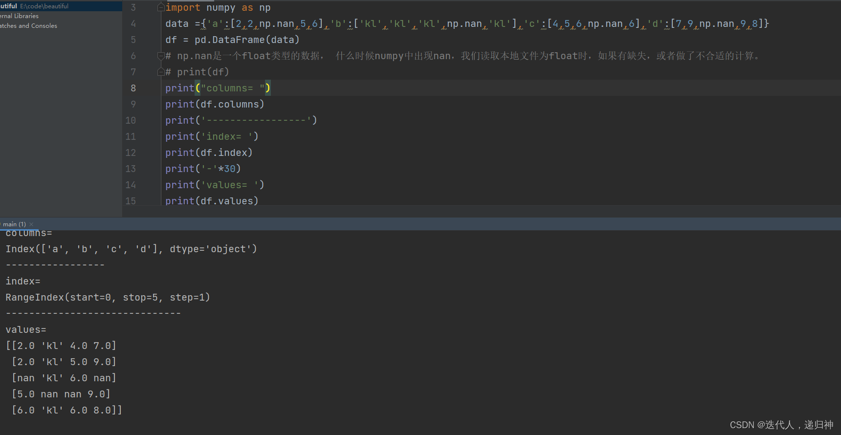Open Scratches and Consoles tree node
Viewport: 841px width, 435px height.
(x=28, y=25)
